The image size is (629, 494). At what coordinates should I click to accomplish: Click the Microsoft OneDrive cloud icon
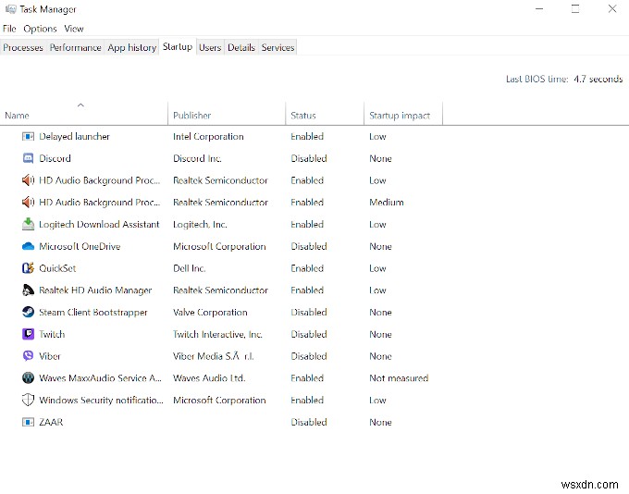click(28, 246)
